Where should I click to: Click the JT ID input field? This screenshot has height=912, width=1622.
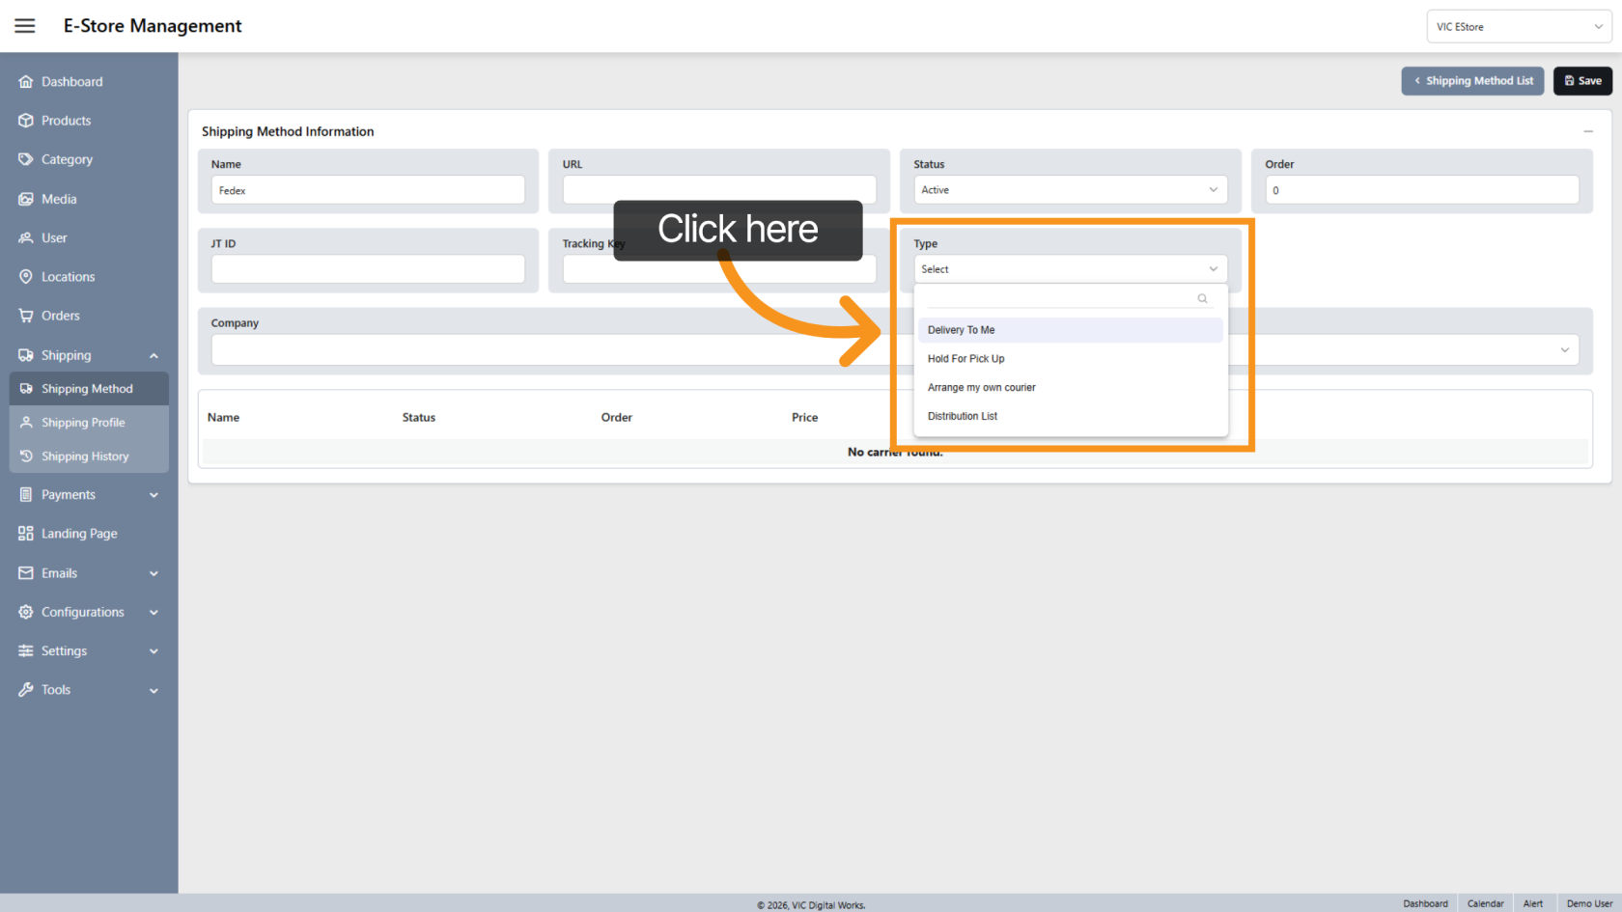tap(368, 269)
